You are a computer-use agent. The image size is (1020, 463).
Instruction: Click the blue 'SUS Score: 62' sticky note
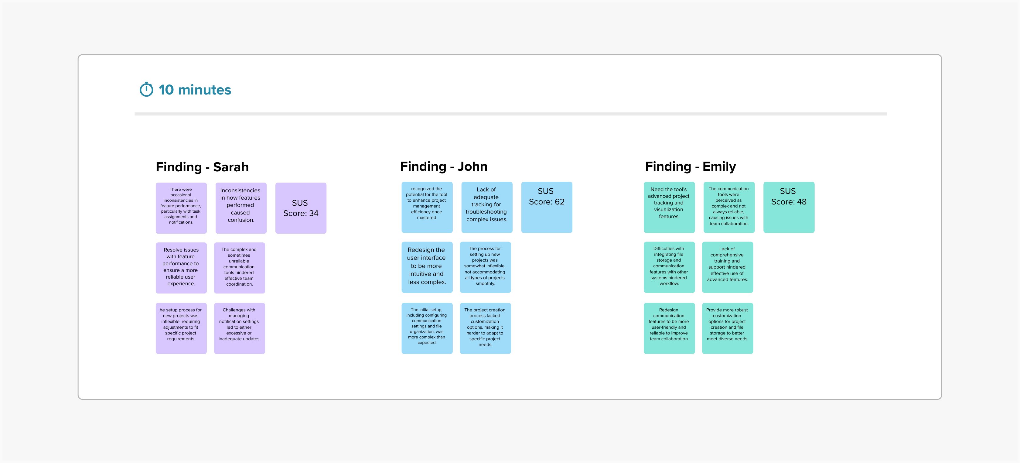pyautogui.click(x=546, y=207)
